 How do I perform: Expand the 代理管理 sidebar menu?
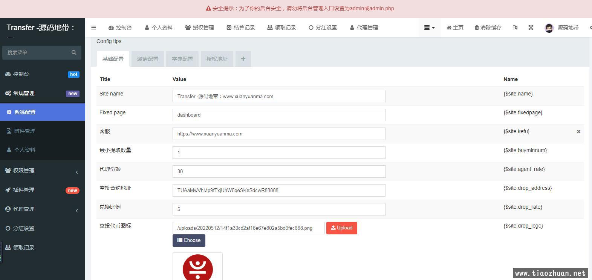tap(42, 209)
